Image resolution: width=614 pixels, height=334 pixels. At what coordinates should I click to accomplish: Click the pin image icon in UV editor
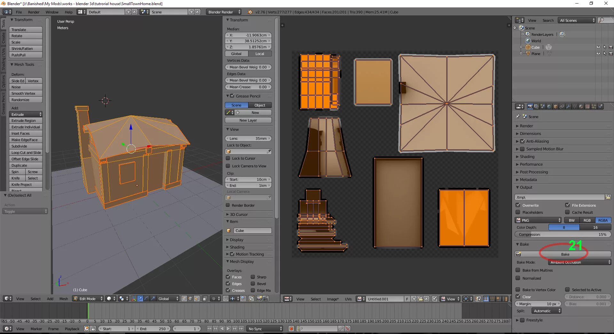click(435, 299)
